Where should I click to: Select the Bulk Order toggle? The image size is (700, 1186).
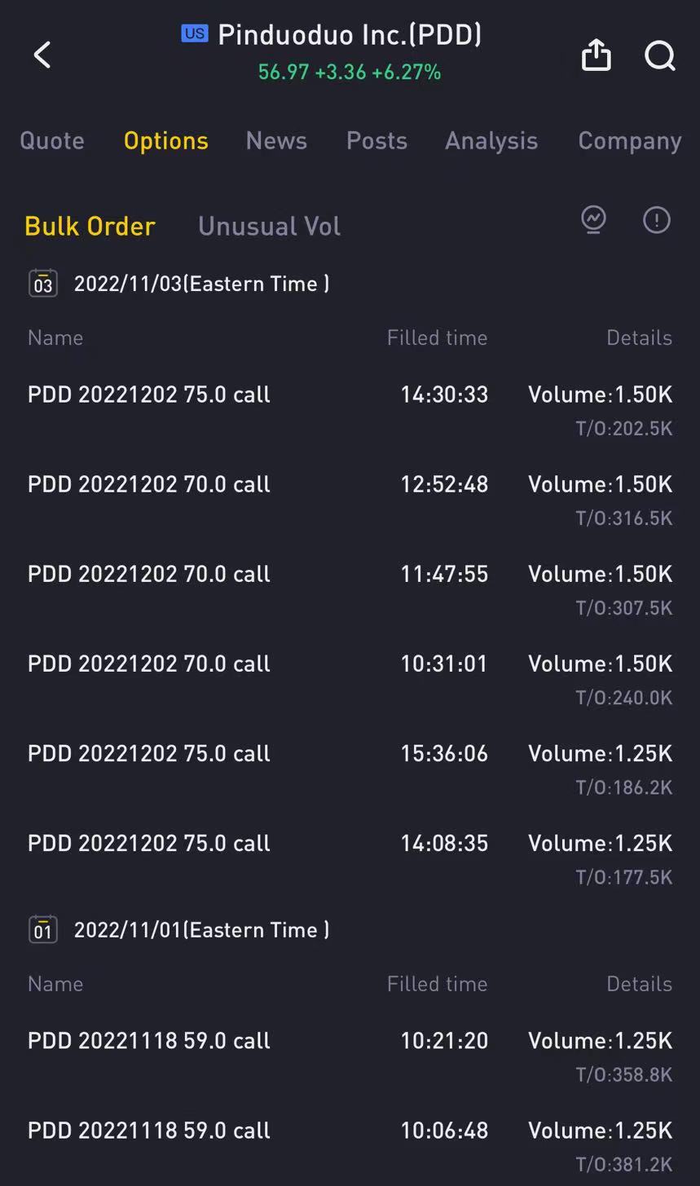coord(90,226)
